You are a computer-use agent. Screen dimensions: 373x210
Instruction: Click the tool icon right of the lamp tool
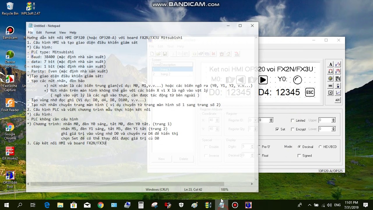(x=338, y=78)
